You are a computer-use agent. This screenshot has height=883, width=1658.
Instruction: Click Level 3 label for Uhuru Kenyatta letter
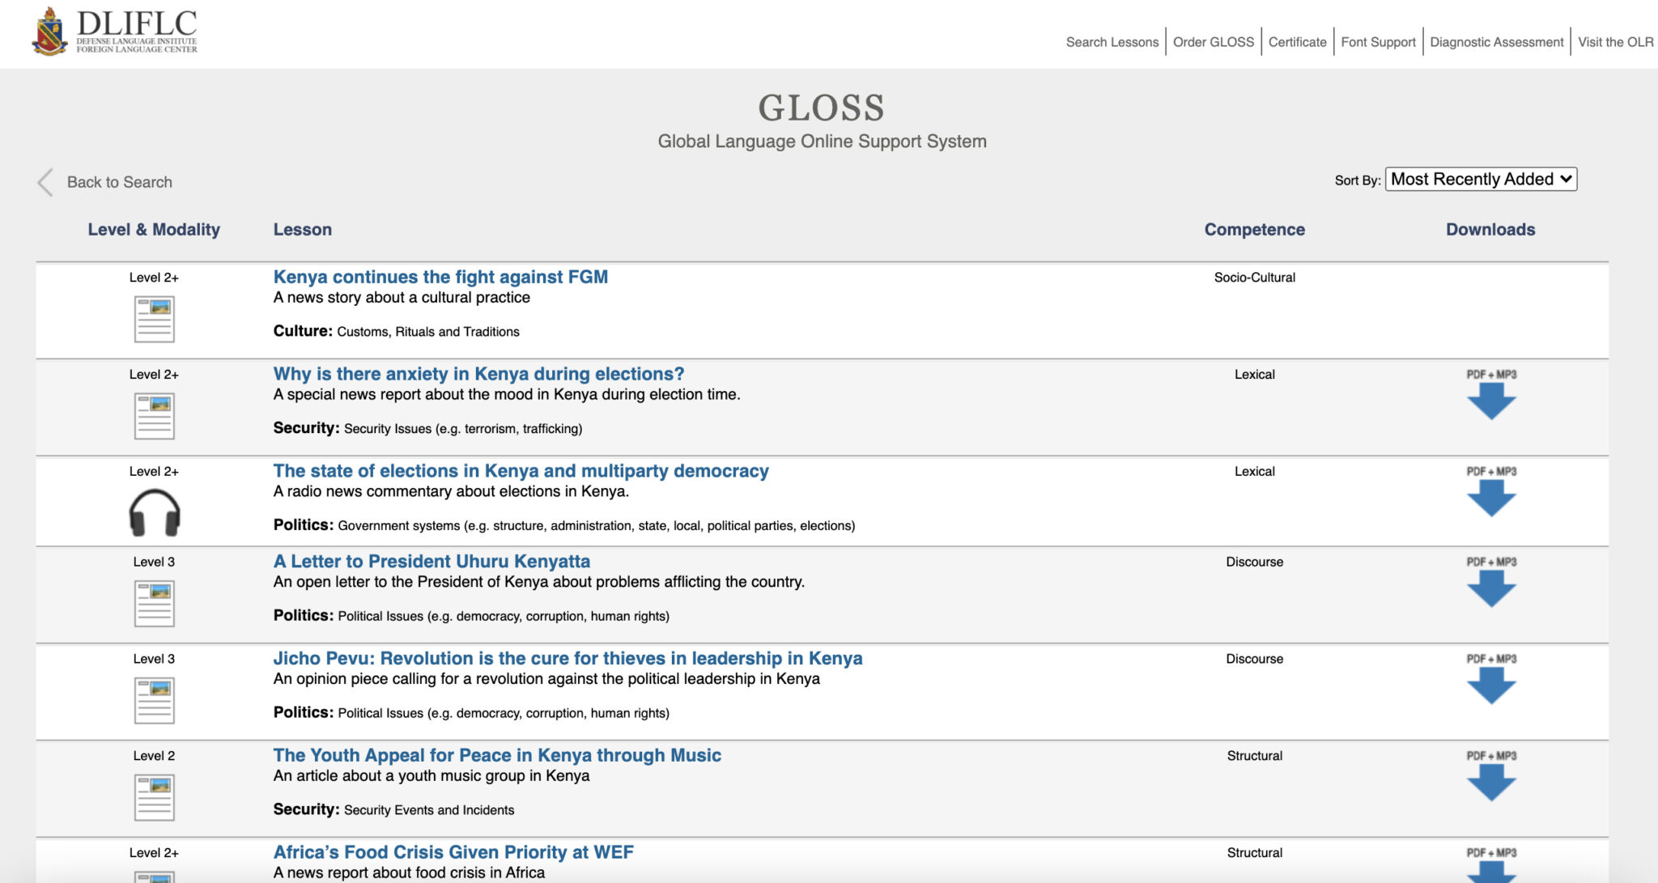pos(154,562)
